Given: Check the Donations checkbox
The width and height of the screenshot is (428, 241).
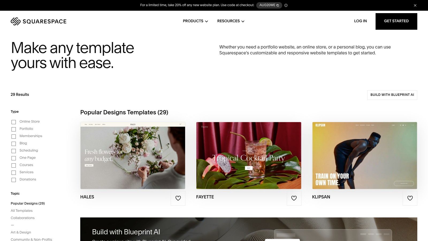Looking at the screenshot, I should [14, 180].
